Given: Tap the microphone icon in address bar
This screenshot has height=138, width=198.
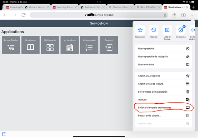Looking at the screenshot, I should pos(165,15).
